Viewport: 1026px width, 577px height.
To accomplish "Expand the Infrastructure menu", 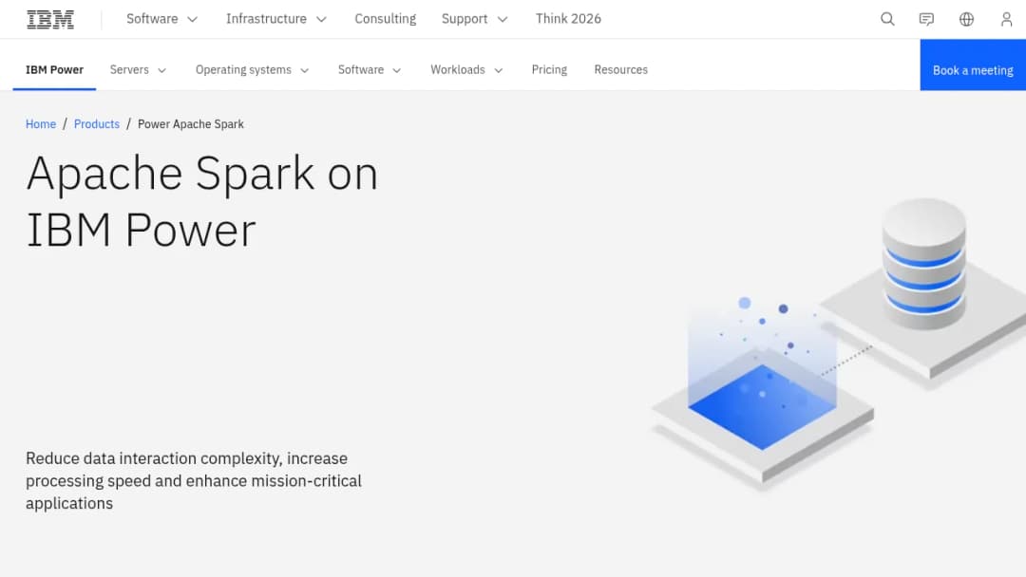I will tap(276, 19).
